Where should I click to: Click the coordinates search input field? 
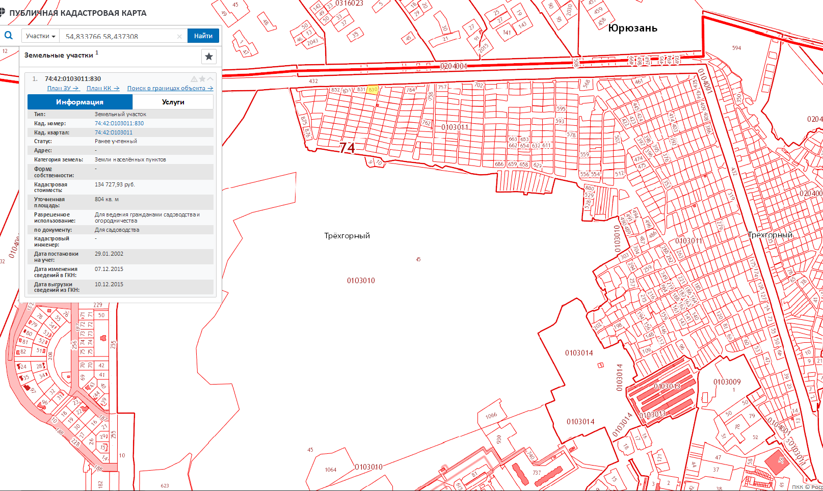coord(117,36)
